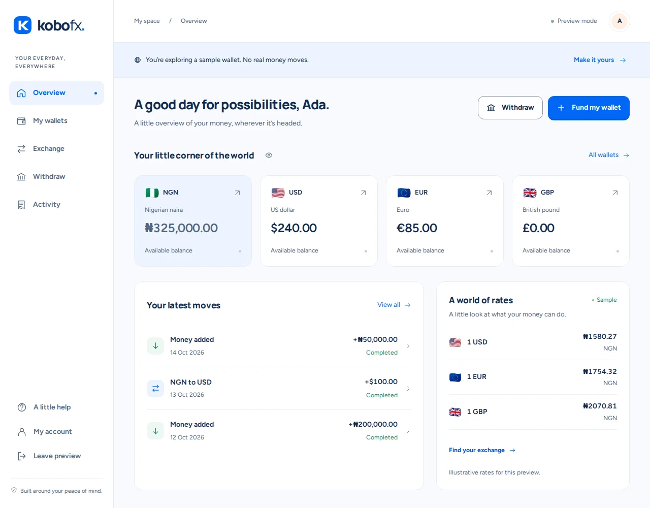Open Exchange from the sidebar
This screenshot has width=650, height=508.
pos(56,149)
